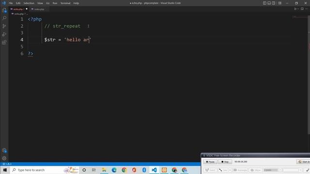The image size is (310, 174).
Task: Open File Explorer from taskbar
Action: pos(104,170)
